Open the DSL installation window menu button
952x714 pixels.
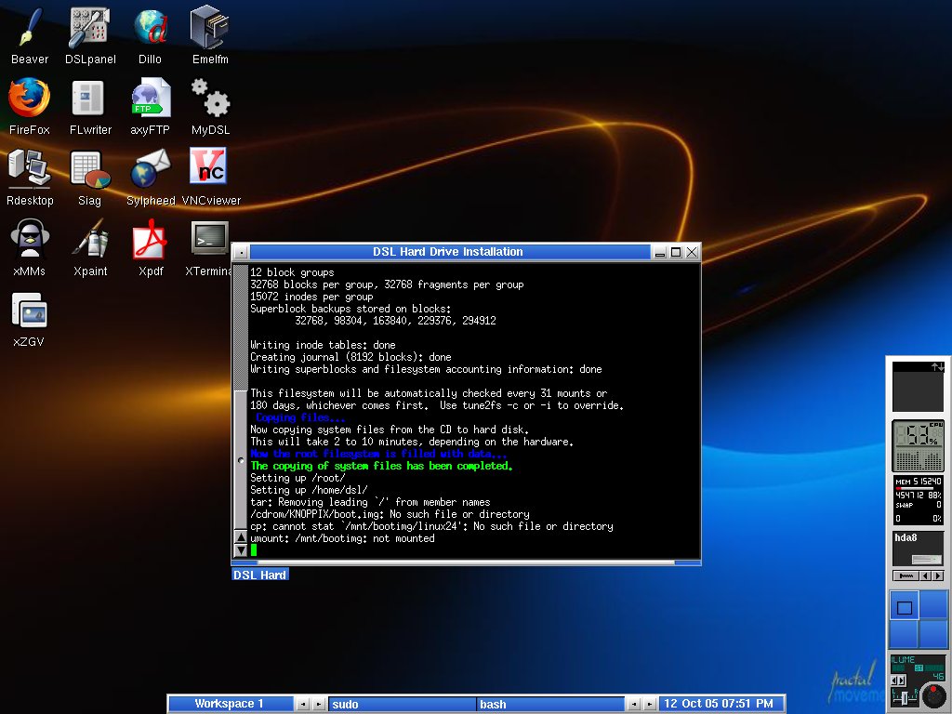pyautogui.click(x=241, y=252)
